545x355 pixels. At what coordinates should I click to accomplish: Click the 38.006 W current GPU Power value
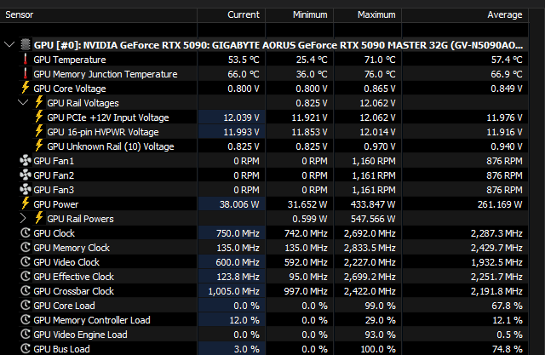point(239,204)
